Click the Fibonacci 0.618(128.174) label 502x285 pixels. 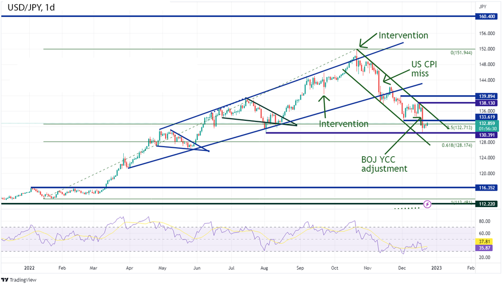[457, 145]
